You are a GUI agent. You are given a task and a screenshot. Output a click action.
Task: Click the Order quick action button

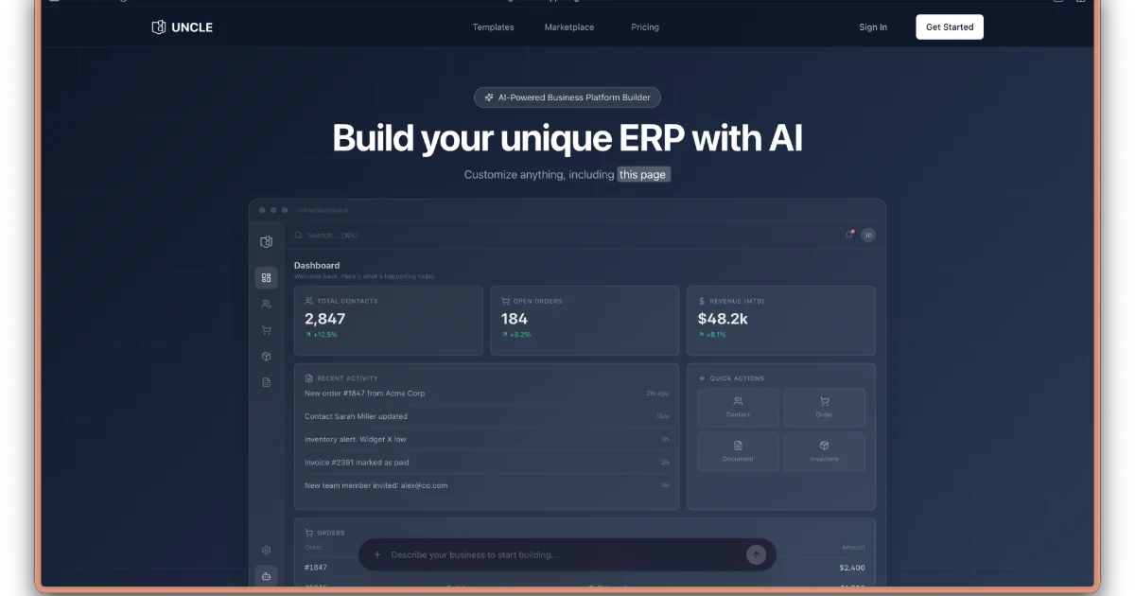coord(825,408)
